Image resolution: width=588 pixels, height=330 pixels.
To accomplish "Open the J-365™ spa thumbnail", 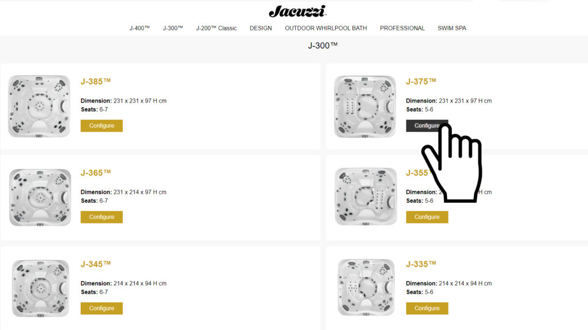I will click(40, 197).
